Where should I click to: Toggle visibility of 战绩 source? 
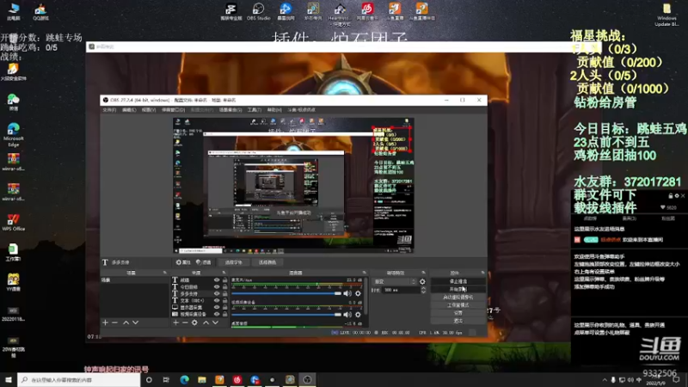tap(217, 280)
